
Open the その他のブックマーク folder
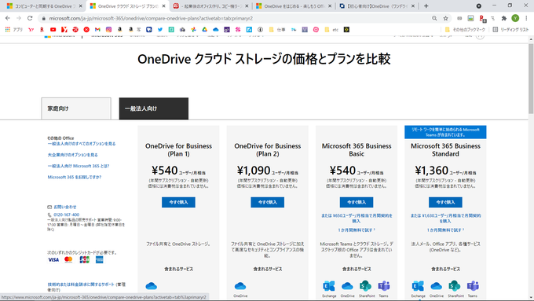coord(465,30)
